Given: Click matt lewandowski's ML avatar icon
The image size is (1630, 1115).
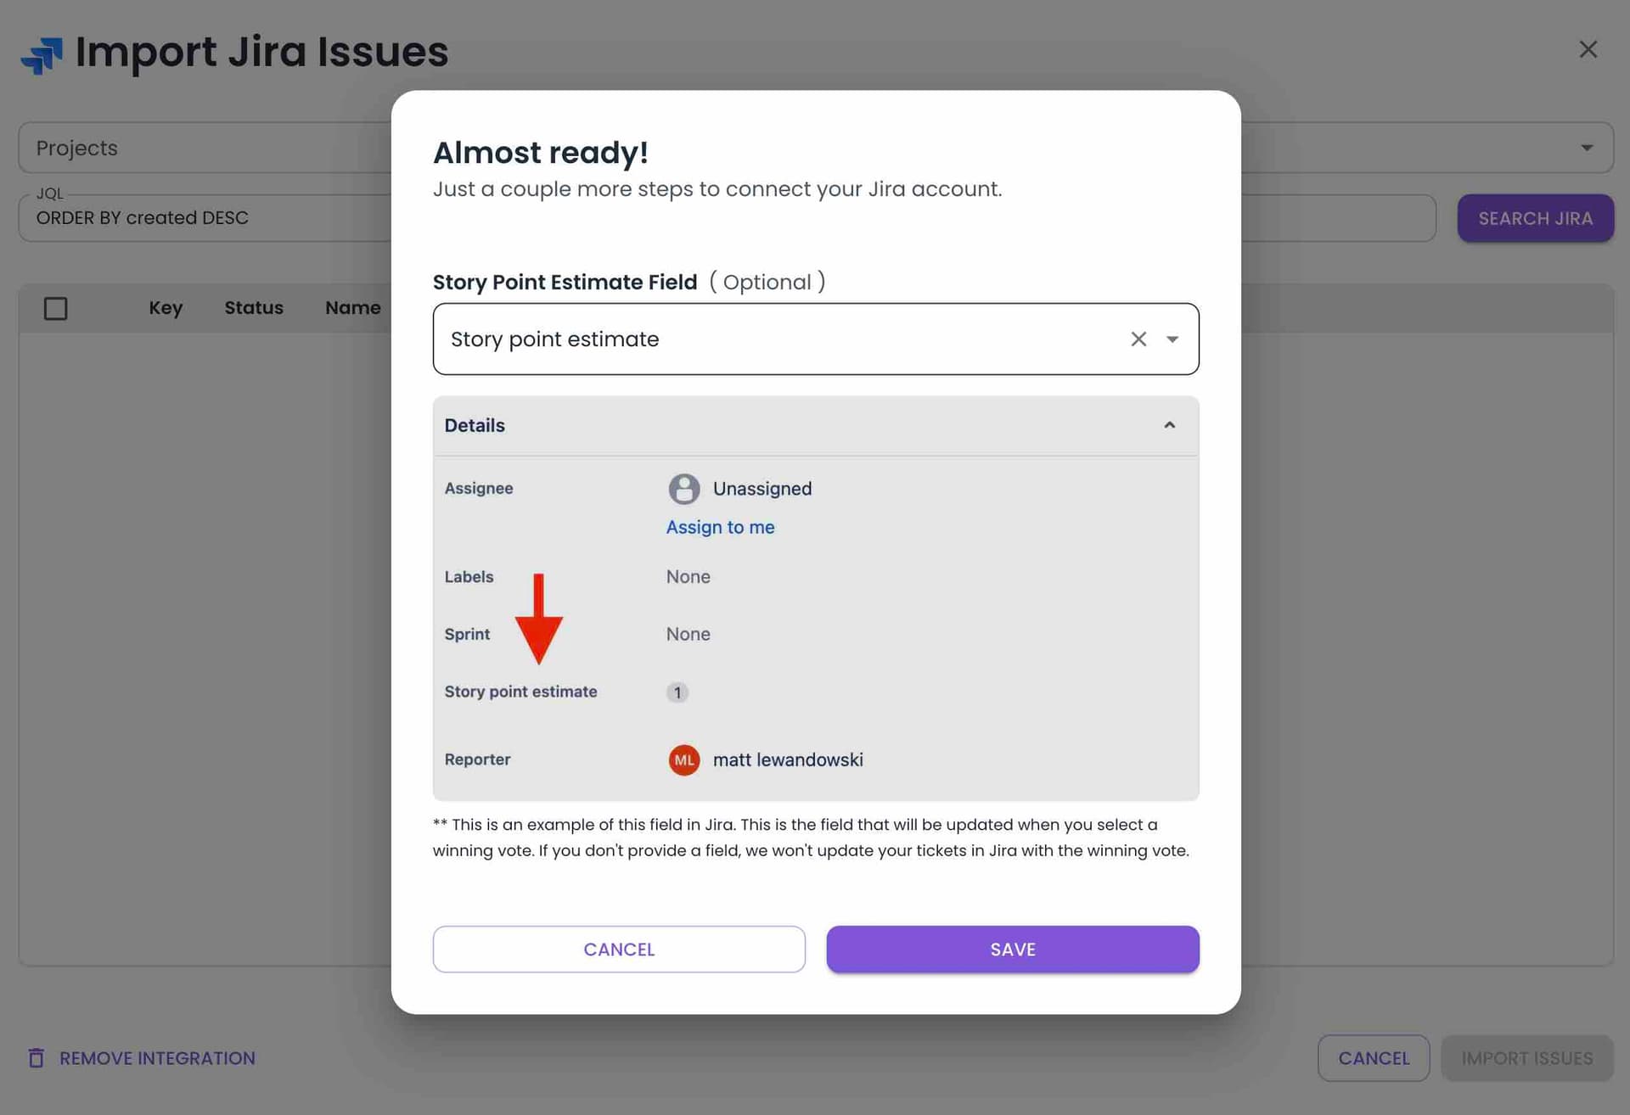Looking at the screenshot, I should pyautogui.click(x=684, y=759).
